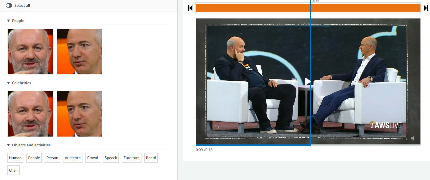Click the orange detection timeline bar
Screen dimensions: 430x180
point(308,8)
